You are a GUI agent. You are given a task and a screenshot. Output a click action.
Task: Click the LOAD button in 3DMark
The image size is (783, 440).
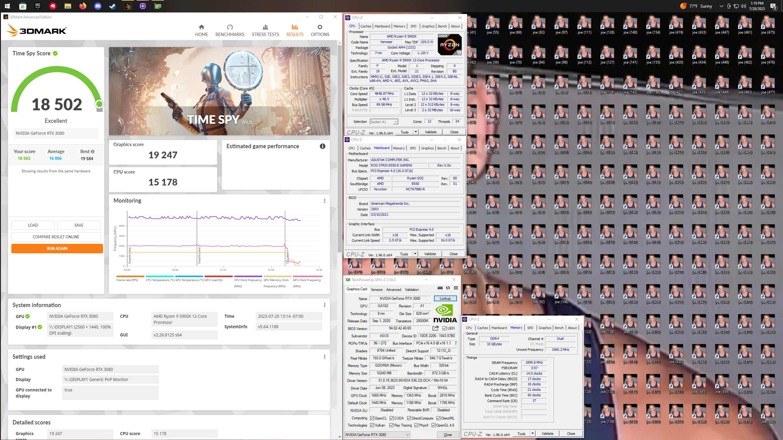pyautogui.click(x=33, y=225)
